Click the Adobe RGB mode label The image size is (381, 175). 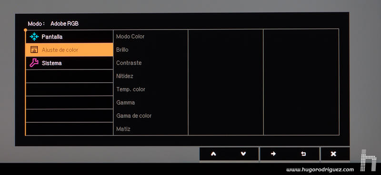[x=64, y=24]
